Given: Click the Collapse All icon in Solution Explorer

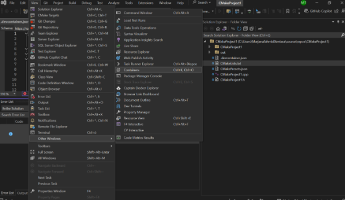Looking at the screenshot, I should [x=245, y=29].
